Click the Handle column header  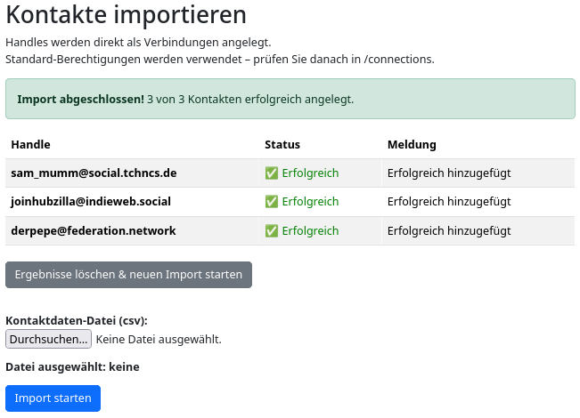pyautogui.click(x=30, y=144)
